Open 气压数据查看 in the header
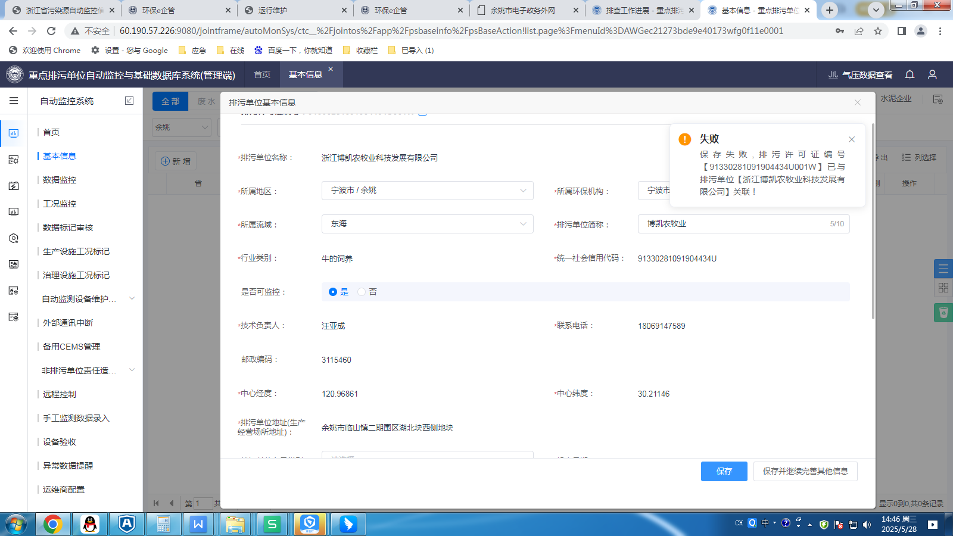The height and width of the screenshot is (536, 953). [x=860, y=74]
